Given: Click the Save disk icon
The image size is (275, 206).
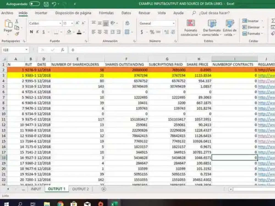Looking at the screenshot, I should point(46,4).
